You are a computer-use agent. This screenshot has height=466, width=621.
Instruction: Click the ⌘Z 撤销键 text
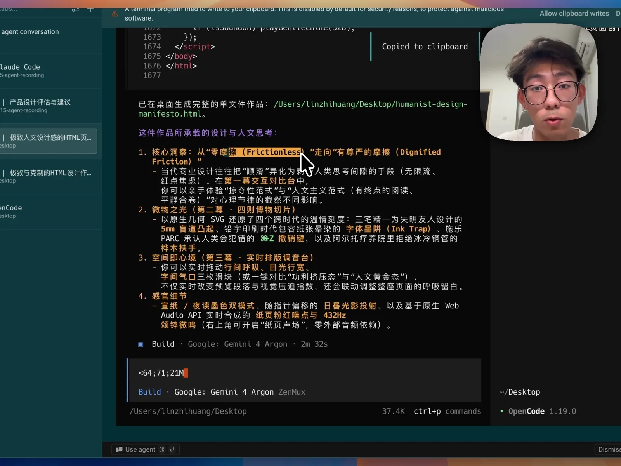[283, 239]
